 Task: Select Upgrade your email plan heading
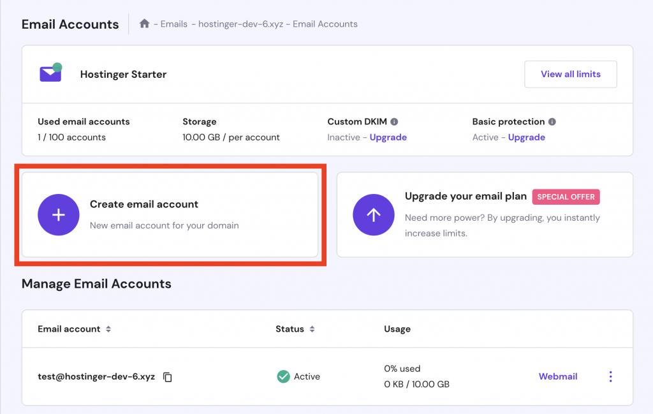click(x=466, y=196)
